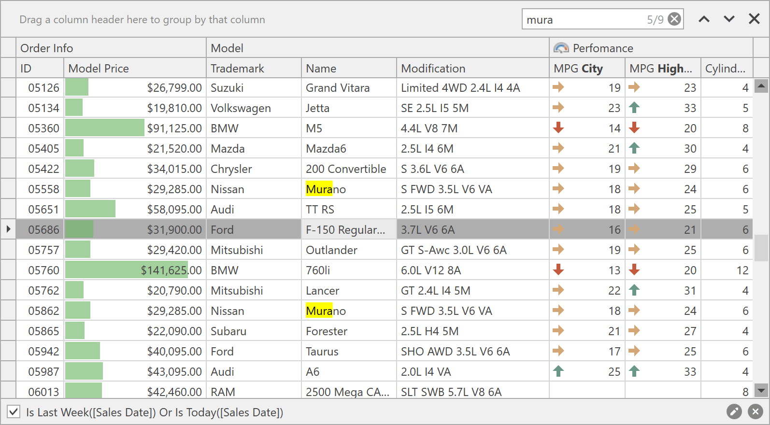Viewport: 770px width, 425px height.
Task: Click in the 'mura' search field
Action: 582,20
